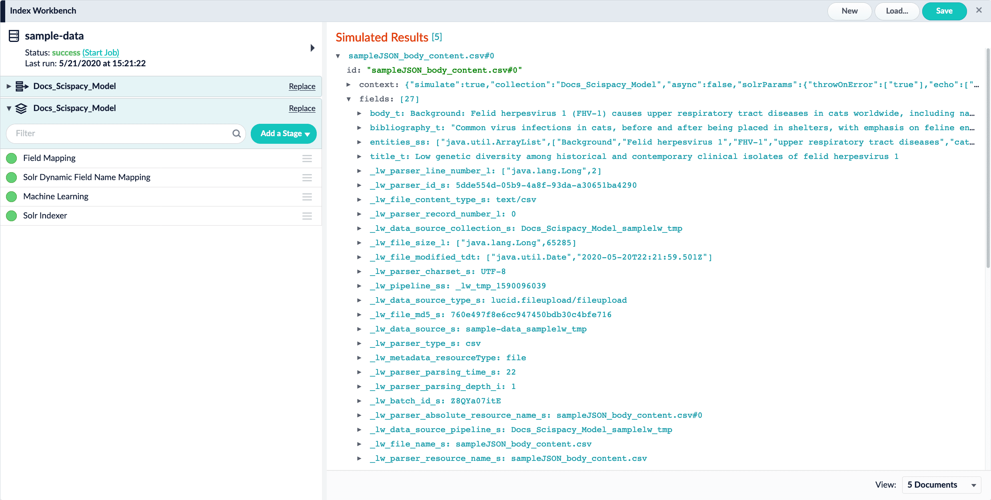This screenshot has width=991, height=500.
Task: Grab the drag handle for Solr Indexer
Action: [307, 216]
